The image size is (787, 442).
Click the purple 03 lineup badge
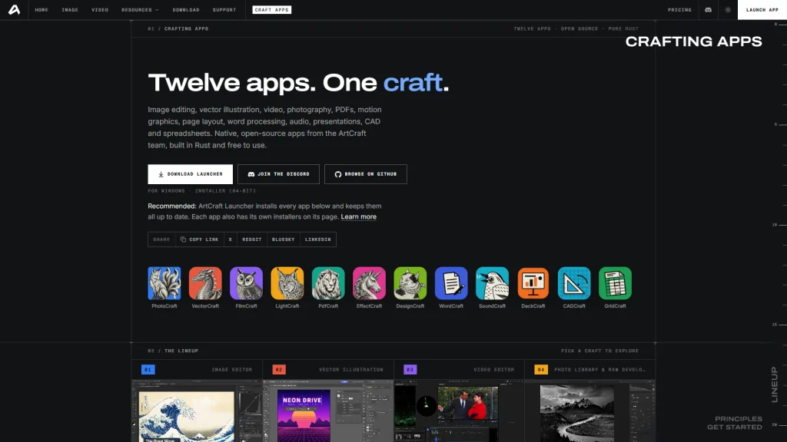[410, 369]
